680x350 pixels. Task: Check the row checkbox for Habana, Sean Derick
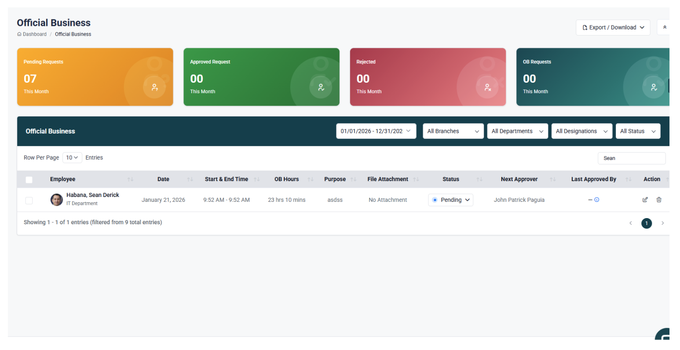[x=29, y=201]
